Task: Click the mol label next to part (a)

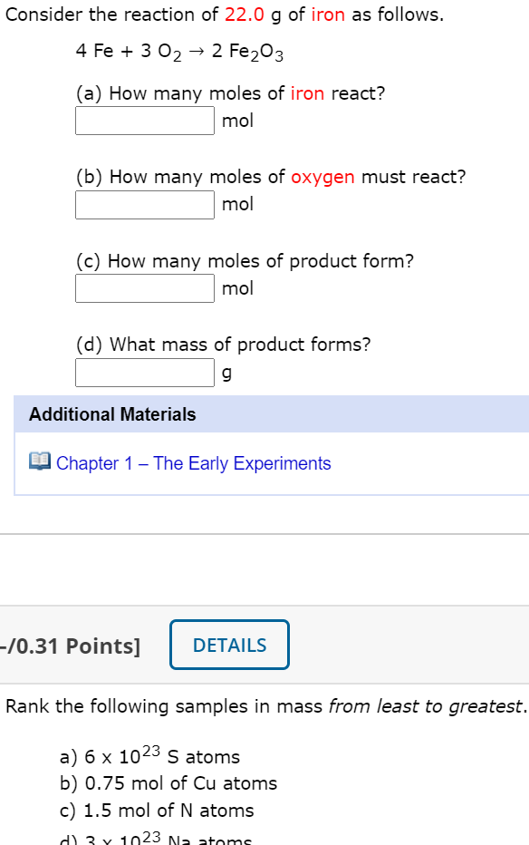Action: click(237, 120)
